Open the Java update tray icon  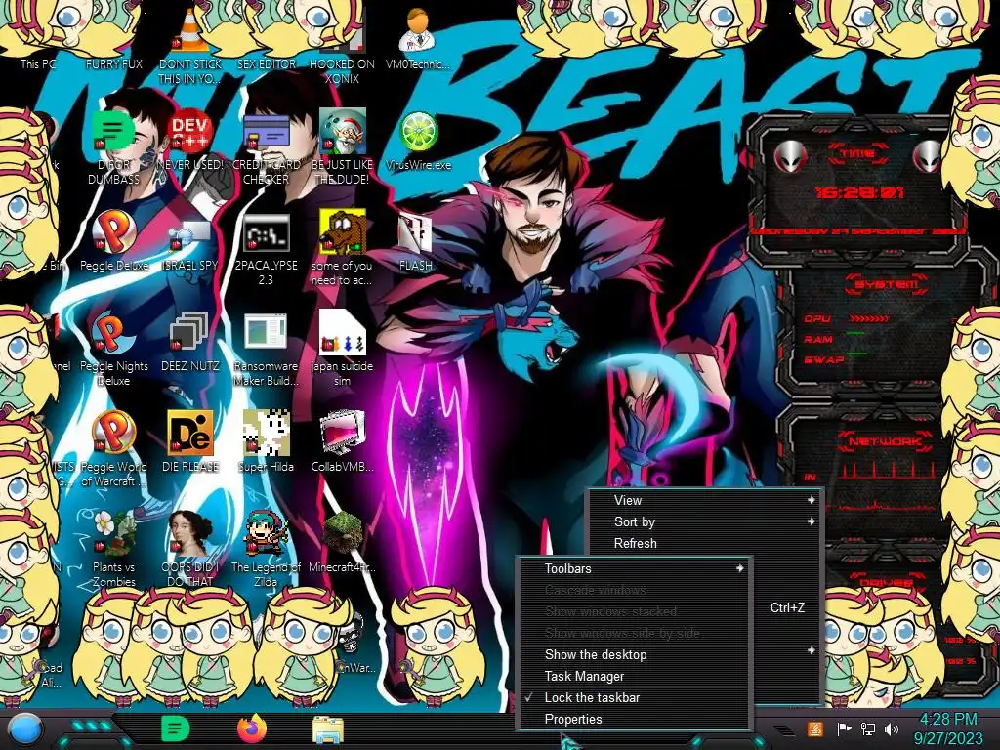point(815,729)
